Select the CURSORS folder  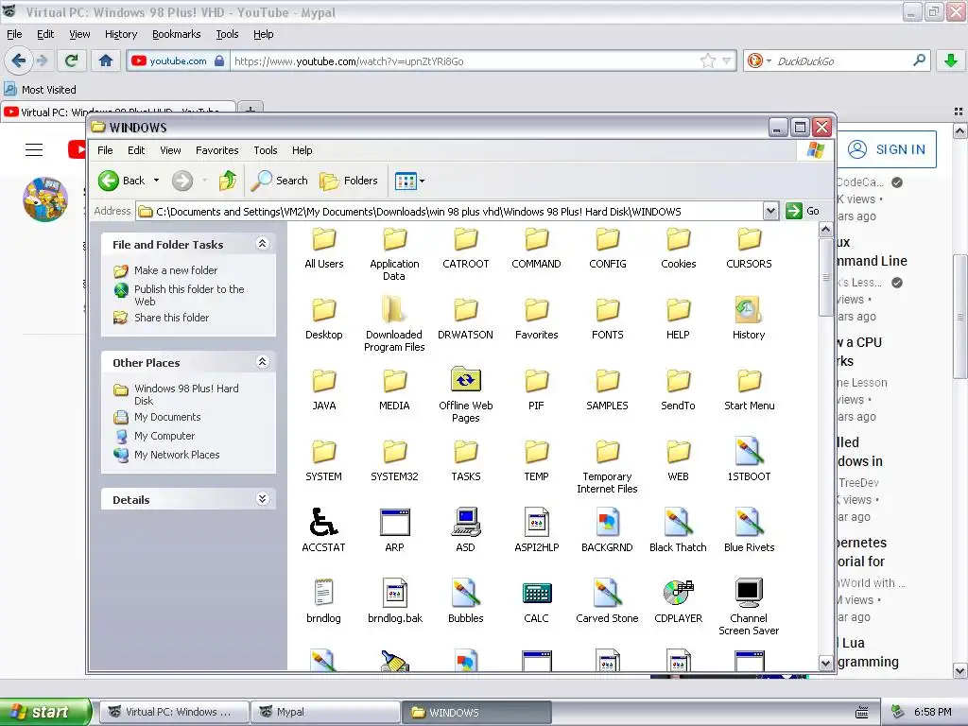coord(749,249)
